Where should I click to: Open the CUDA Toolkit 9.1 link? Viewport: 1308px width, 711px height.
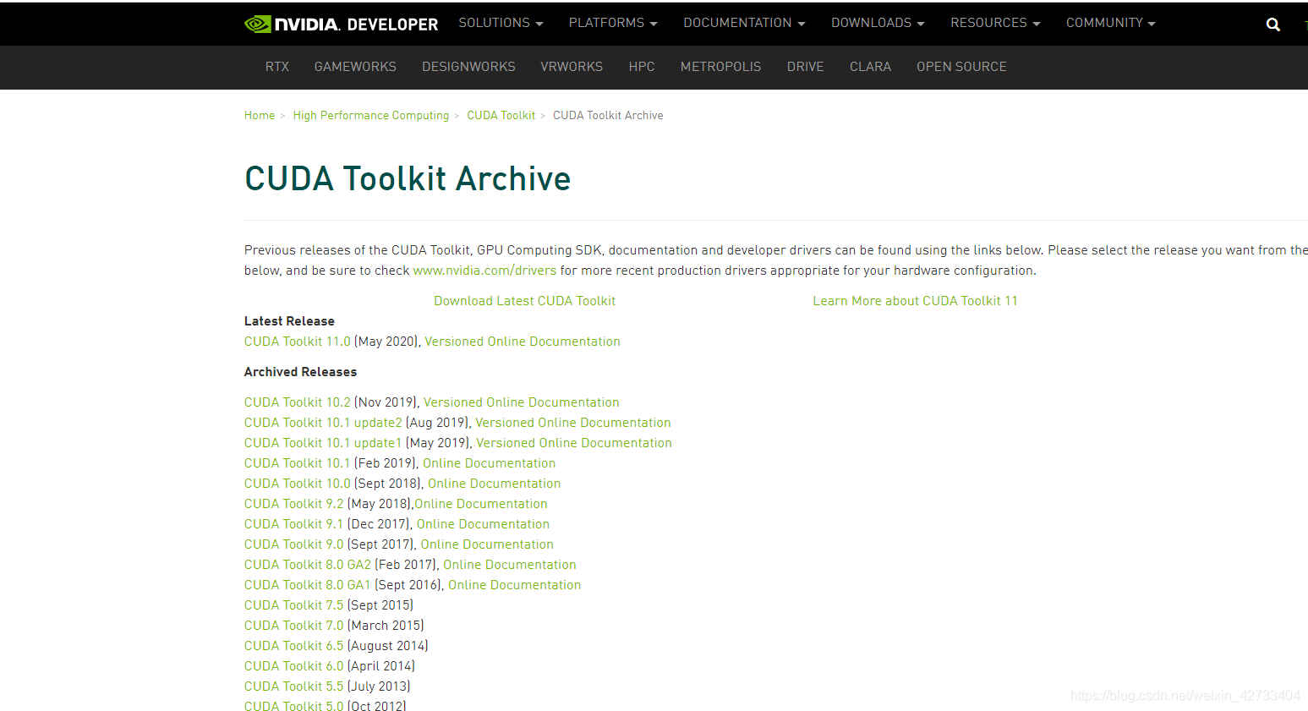point(293,524)
